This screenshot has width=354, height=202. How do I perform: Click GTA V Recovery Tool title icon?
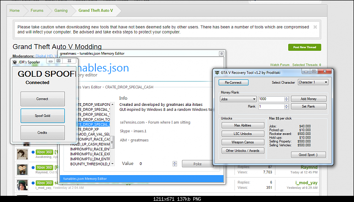(217, 72)
